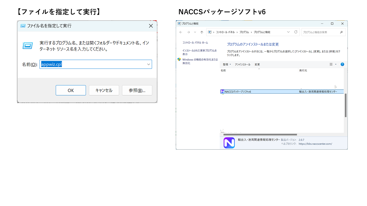
Task: Click the view layout list icon
Action: [x=331, y=64]
